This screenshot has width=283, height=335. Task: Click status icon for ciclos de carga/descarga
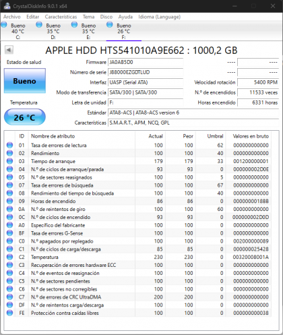9,249
